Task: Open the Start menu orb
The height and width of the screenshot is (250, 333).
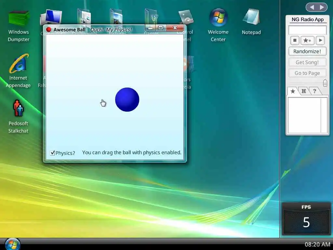Action: [x=13, y=244]
